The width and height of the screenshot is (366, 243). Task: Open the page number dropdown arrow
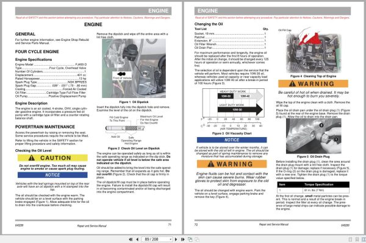[171, 239]
